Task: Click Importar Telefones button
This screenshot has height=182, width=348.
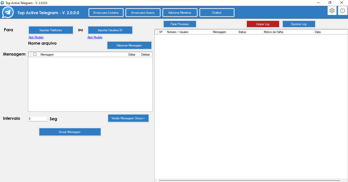Action: pyautogui.click(x=51, y=30)
